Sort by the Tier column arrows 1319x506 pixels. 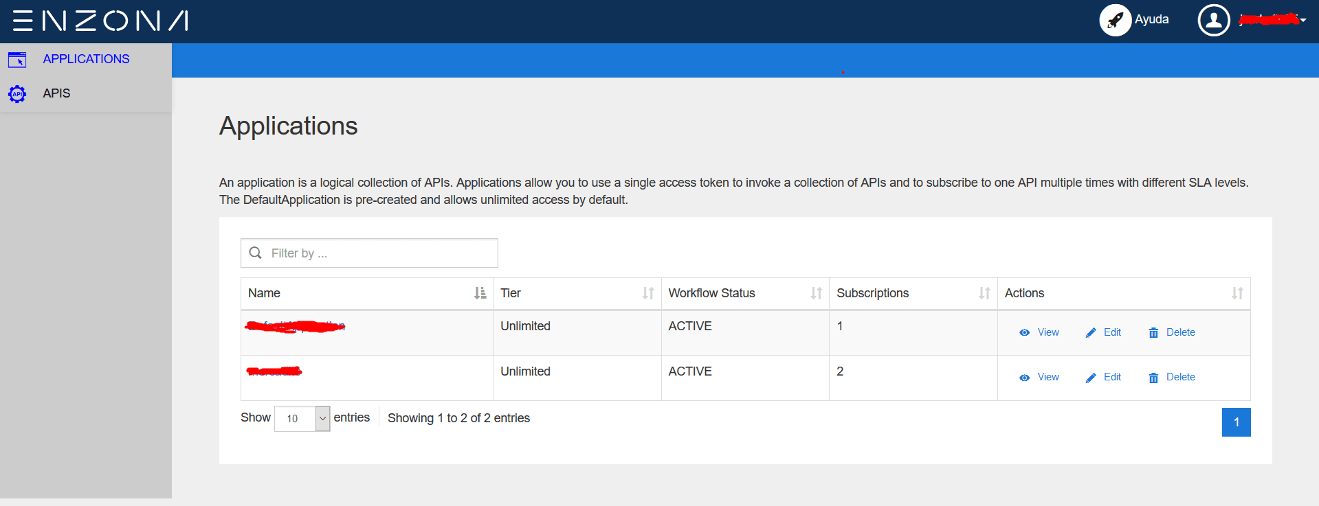(648, 293)
